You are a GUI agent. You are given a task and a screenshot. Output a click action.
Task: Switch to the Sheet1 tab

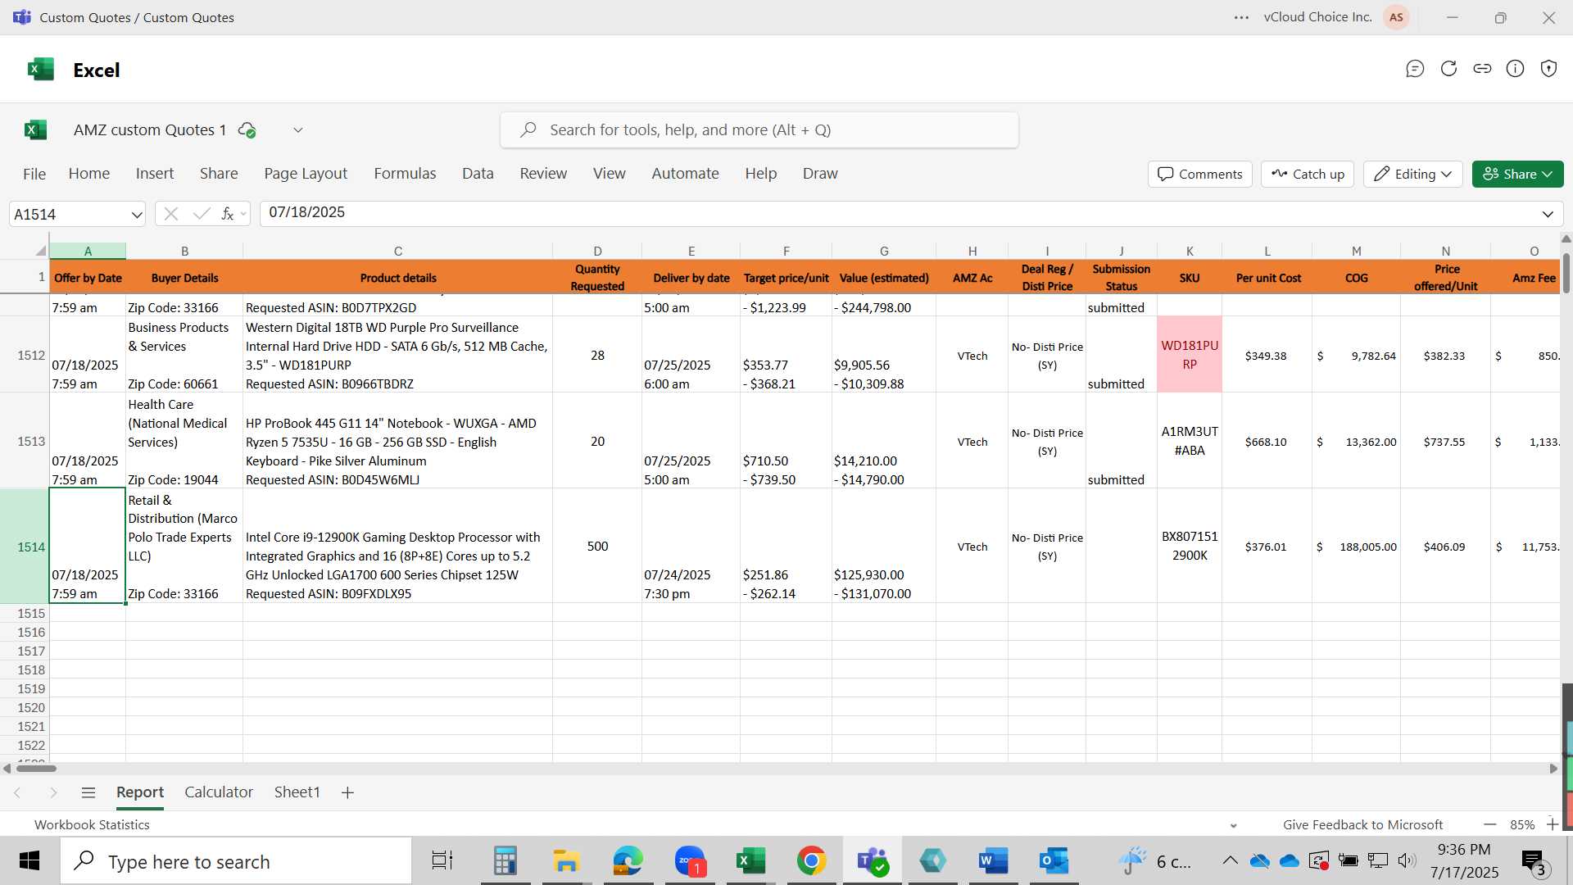pos(297,792)
